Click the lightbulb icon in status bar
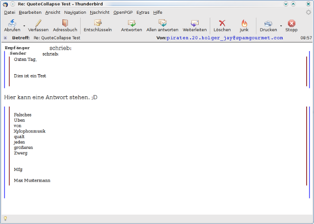Viewport: 314px width, 224px height. tap(5, 218)
